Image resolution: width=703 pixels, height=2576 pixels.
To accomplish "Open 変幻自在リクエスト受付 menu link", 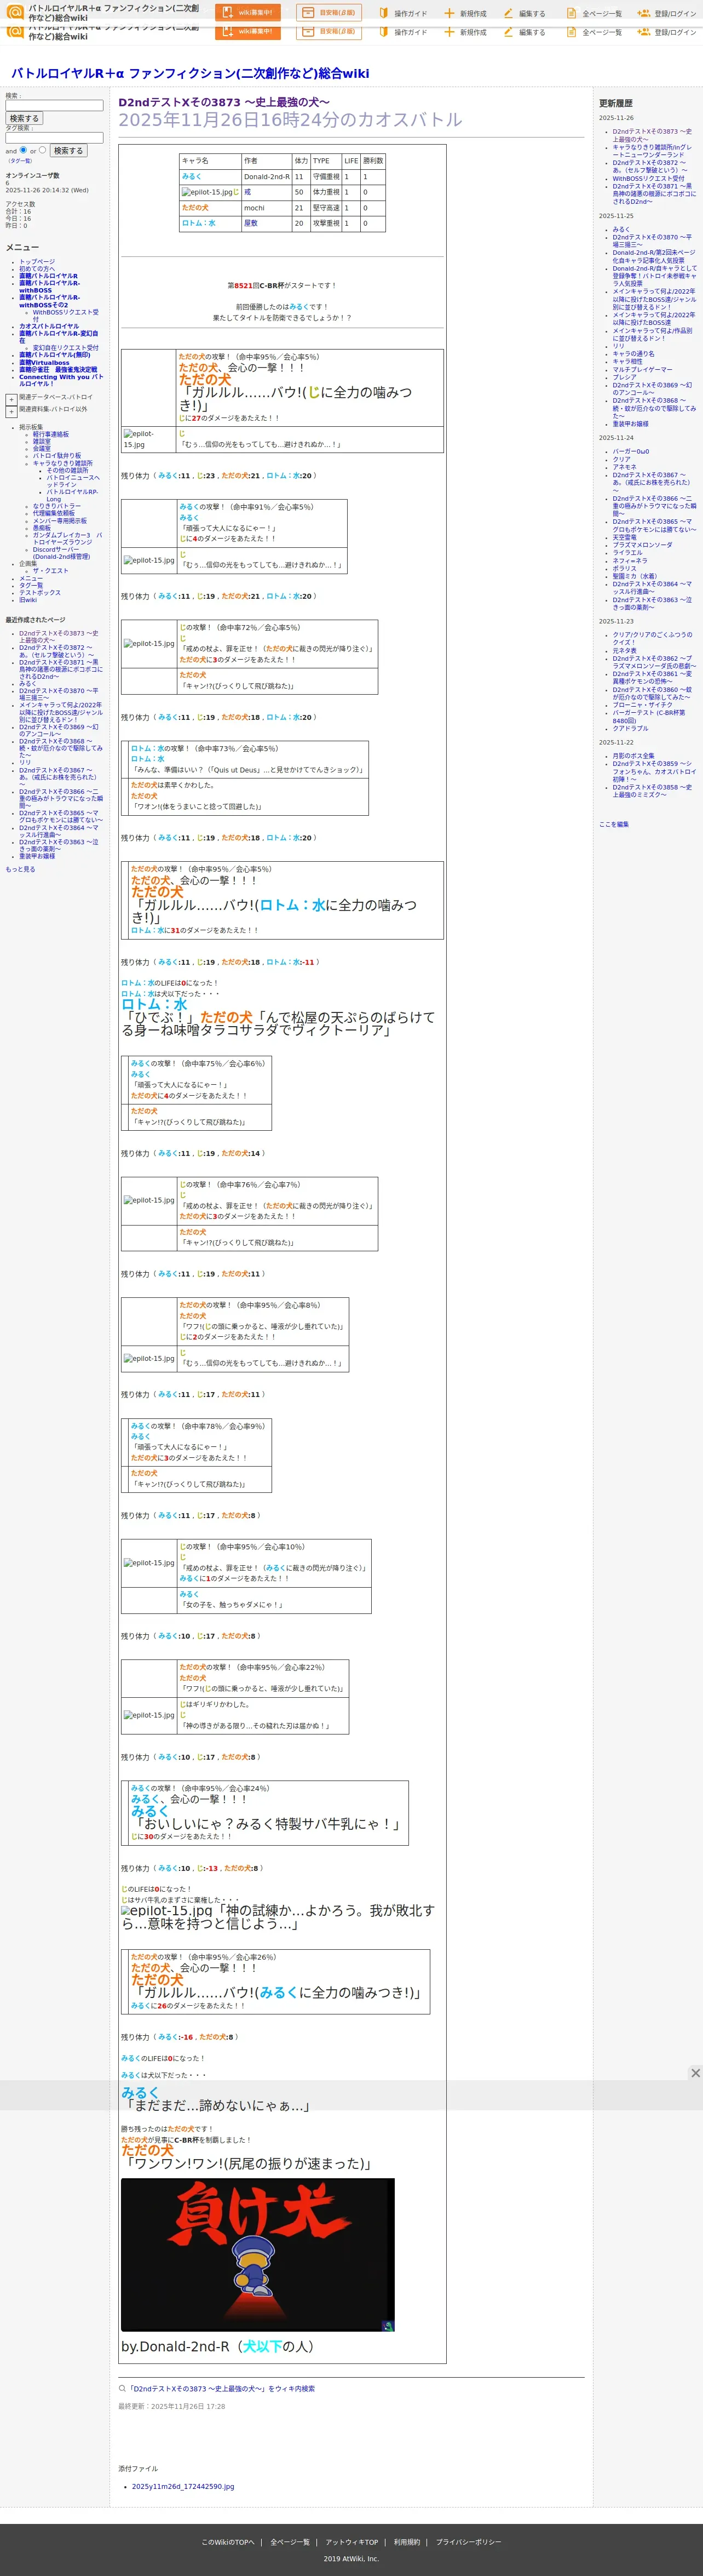I will pos(65,348).
